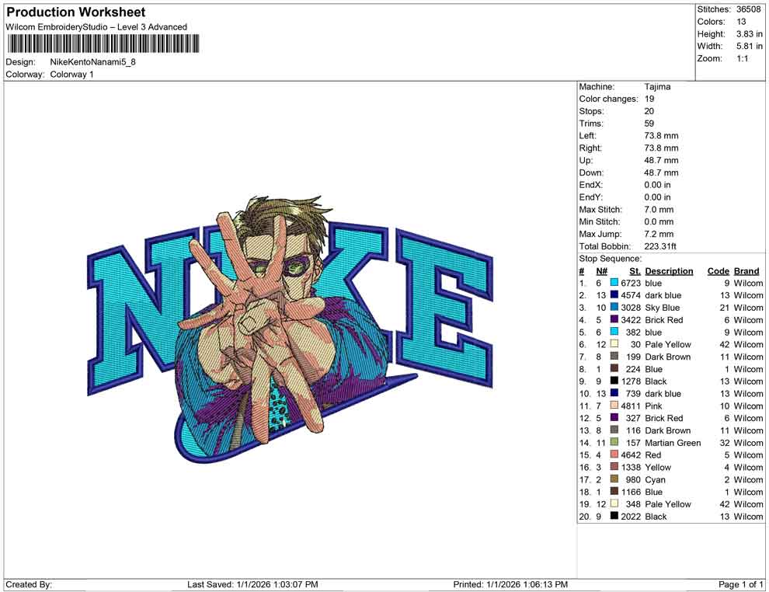Click the Width value 5.81 in
The height and width of the screenshot is (592, 769).
pos(749,46)
